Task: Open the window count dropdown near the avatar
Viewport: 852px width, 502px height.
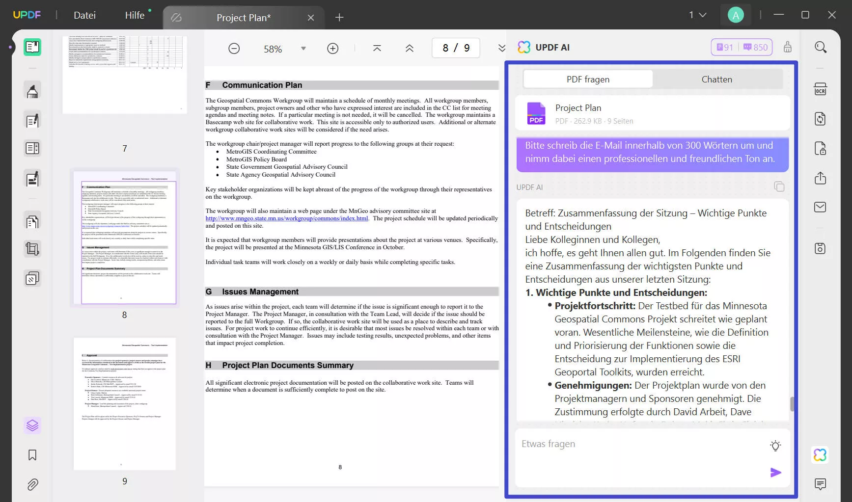Action: [698, 15]
